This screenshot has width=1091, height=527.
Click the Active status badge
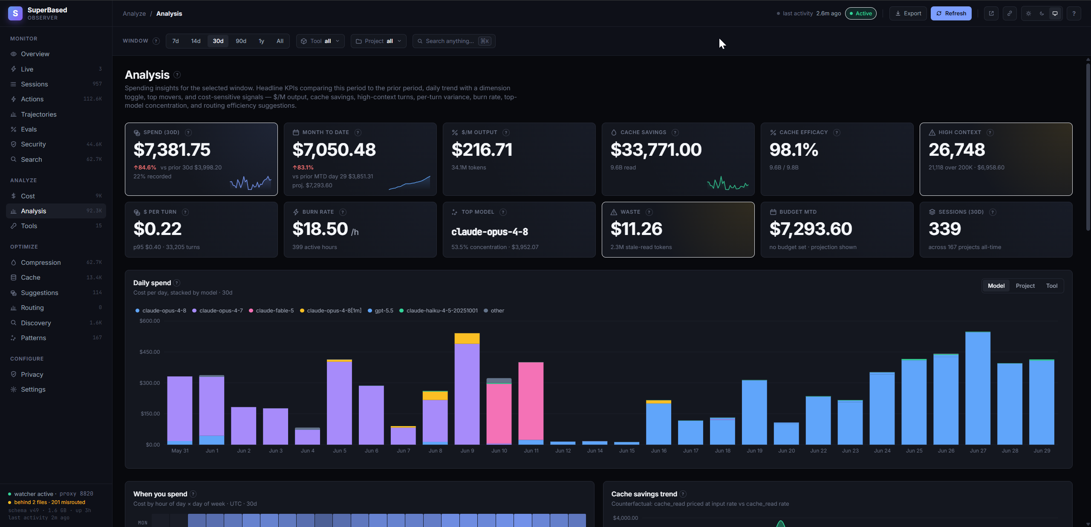pyautogui.click(x=861, y=14)
